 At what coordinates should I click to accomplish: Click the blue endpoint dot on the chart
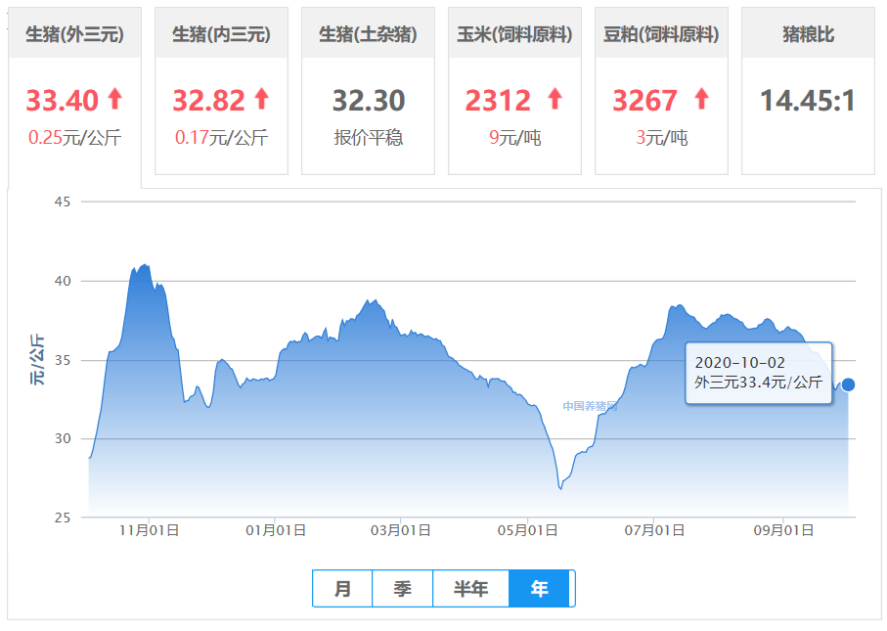(849, 384)
